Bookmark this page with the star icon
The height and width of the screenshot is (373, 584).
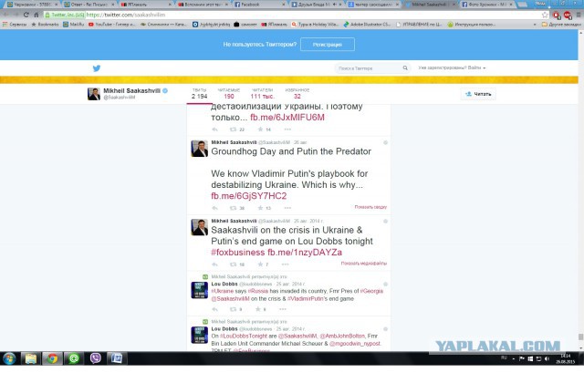(x=545, y=15)
